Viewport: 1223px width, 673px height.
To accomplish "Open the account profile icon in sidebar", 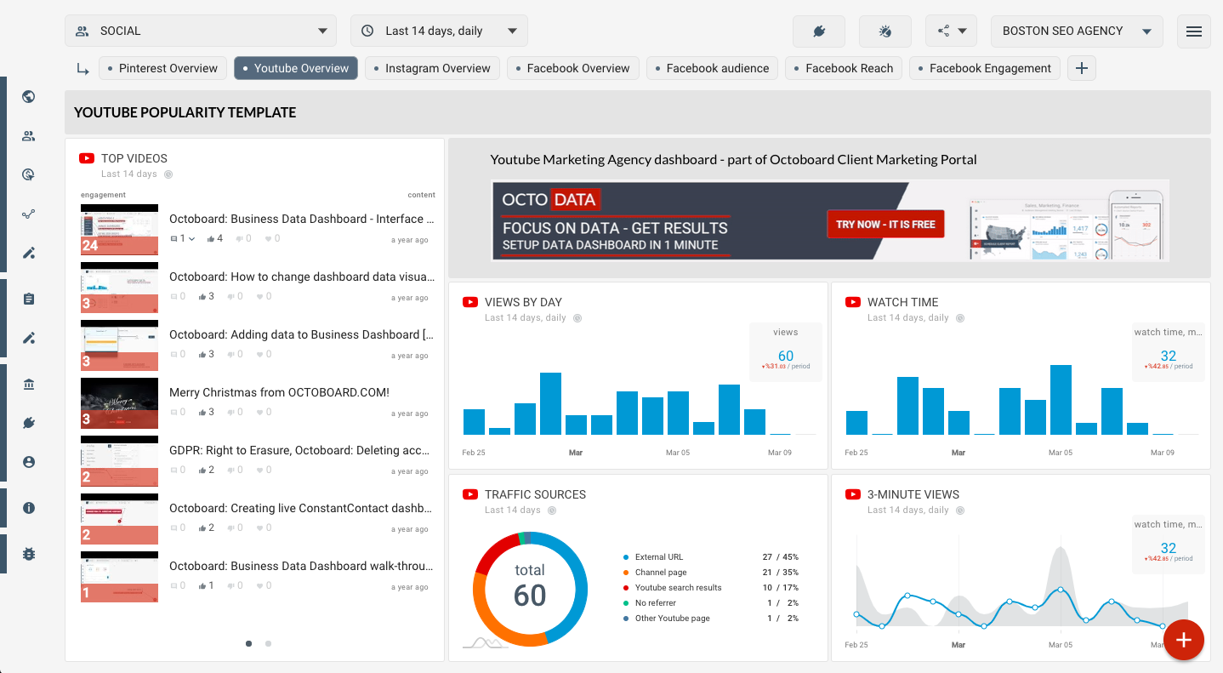I will 29,462.
